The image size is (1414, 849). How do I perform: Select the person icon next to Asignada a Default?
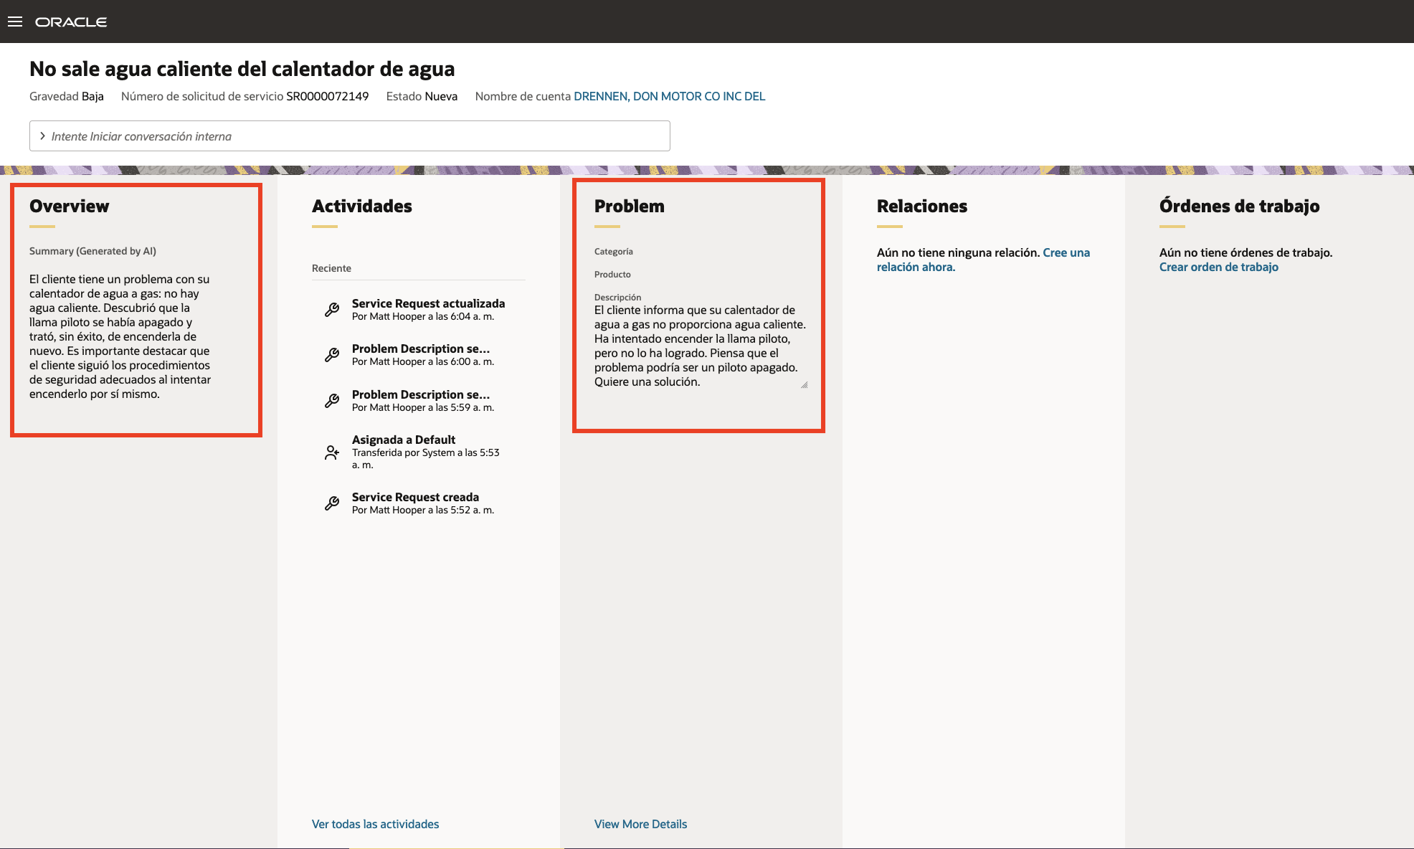tap(331, 452)
